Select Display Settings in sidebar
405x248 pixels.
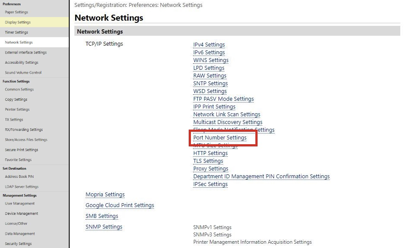pyautogui.click(x=18, y=22)
